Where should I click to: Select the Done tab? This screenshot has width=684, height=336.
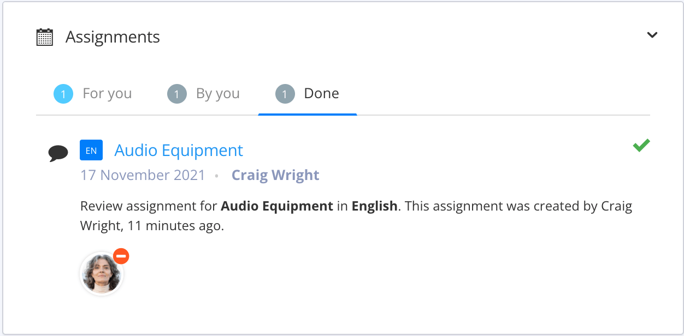point(322,93)
